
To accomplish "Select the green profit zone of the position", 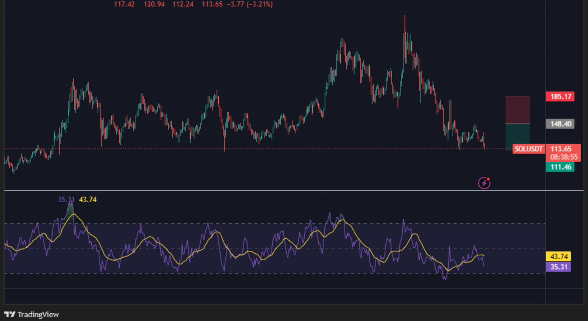I will tap(518, 136).
